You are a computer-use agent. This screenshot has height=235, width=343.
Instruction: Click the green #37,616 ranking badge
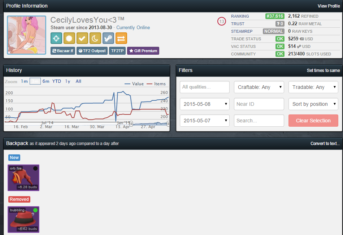(x=275, y=16)
